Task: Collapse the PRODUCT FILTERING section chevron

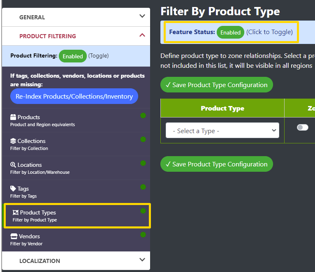Action: pos(142,35)
